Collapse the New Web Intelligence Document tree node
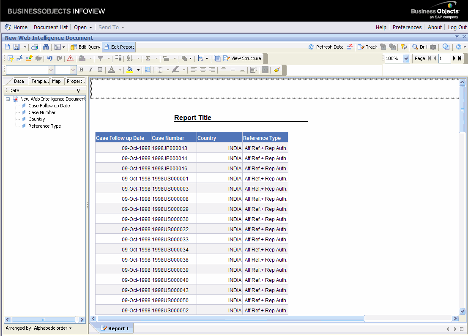This screenshot has height=336, width=468. pyautogui.click(x=8, y=99)
